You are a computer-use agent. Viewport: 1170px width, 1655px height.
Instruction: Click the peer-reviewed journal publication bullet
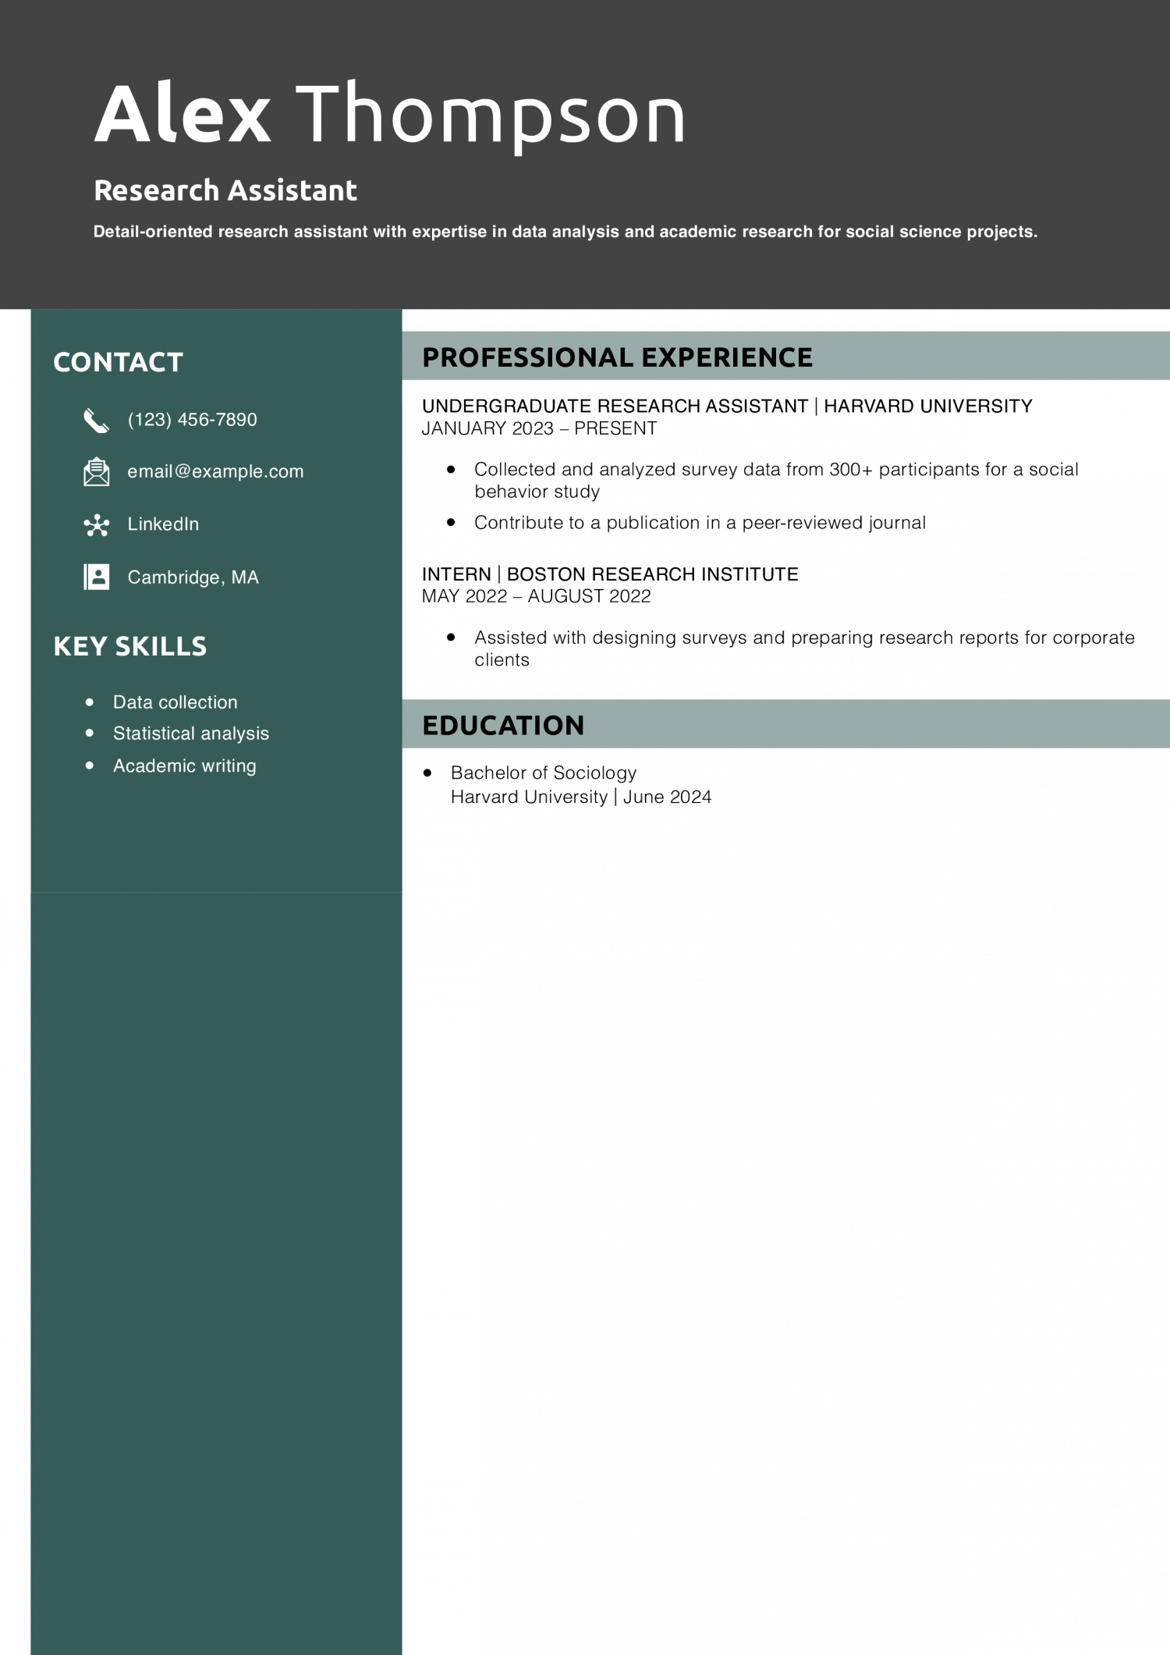point(700,523)
